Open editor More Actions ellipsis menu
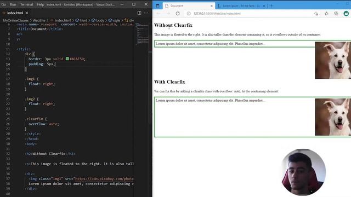The image size is (351, 197). (146, 13)
